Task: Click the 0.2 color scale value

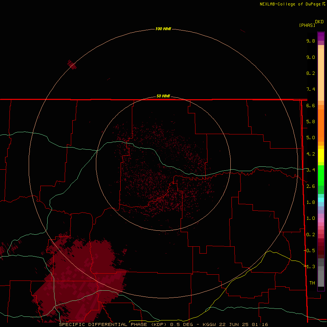Action: pyautogui.click(x=311, y=235)
